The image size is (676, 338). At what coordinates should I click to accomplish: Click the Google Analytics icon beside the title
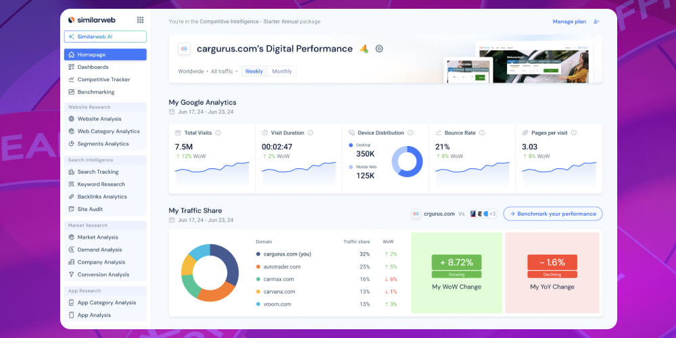(x=364, y=49)
